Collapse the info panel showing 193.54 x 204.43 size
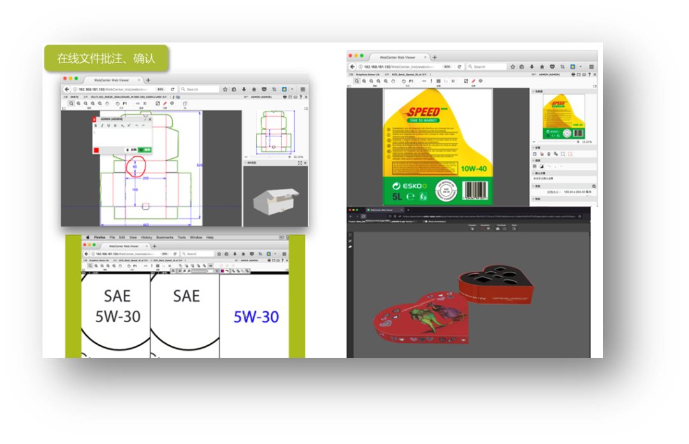This screenshot has height=444, width=689. (533, 186)
